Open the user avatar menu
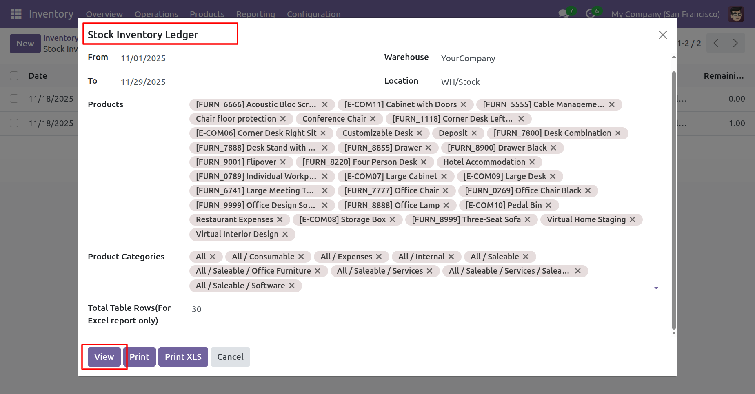755x394 pixels. pyautogui.click(x=736, y=14)
